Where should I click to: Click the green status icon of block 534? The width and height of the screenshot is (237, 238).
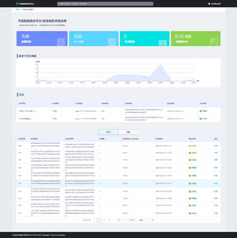[190, 176]
